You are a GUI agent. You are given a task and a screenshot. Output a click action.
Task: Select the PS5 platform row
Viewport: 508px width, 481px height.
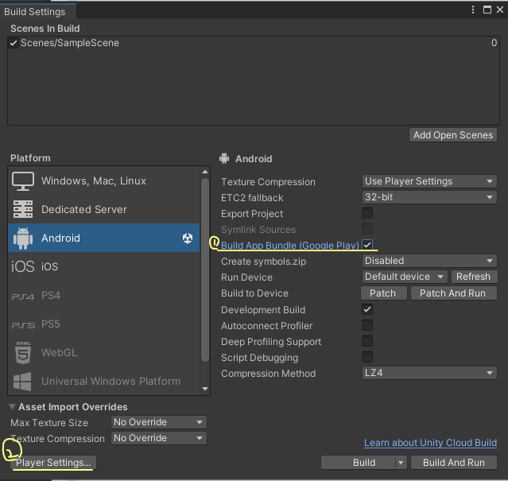pos(103,324)
